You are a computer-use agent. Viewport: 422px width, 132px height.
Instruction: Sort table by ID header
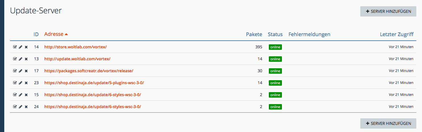pos(36,34)
